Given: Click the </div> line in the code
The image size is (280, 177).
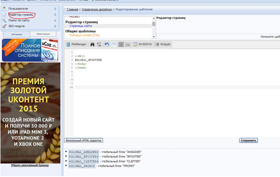Looking at the screenshot, I should pyautogui.click(x=80, y=56).
